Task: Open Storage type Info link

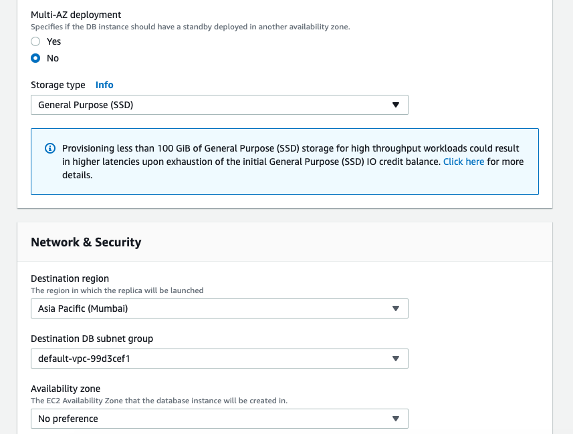Action: [104, 85]
